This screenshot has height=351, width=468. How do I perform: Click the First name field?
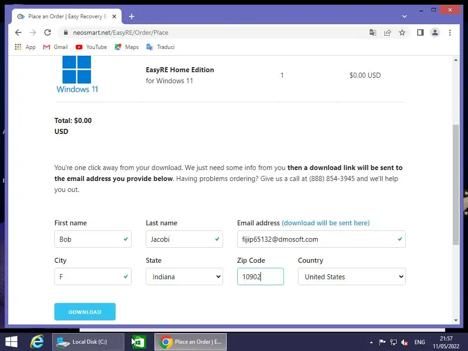pos(93,239)
